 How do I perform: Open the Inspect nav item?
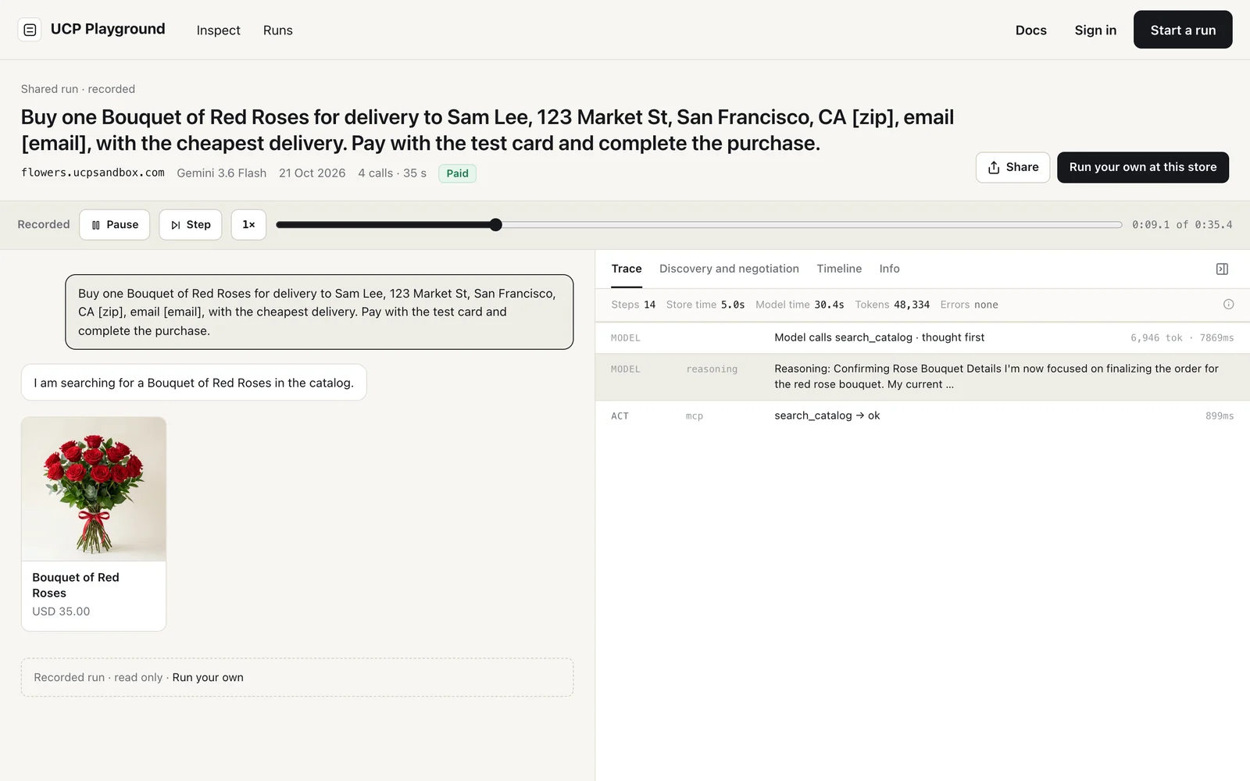218,30
